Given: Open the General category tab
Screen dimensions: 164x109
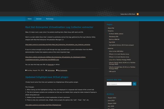Looking at the screenshot, I should pos(39,19).
